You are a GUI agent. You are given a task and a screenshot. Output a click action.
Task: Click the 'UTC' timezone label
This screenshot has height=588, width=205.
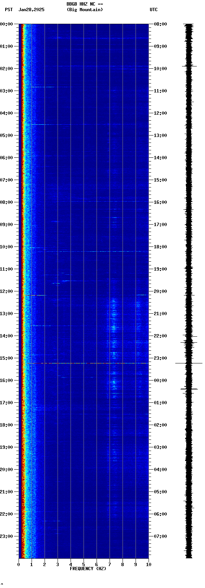[154, 10]
